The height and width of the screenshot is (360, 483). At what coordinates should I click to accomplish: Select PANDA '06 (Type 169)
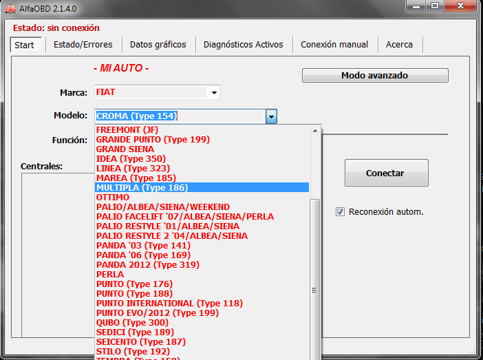[x=202, y=255]
